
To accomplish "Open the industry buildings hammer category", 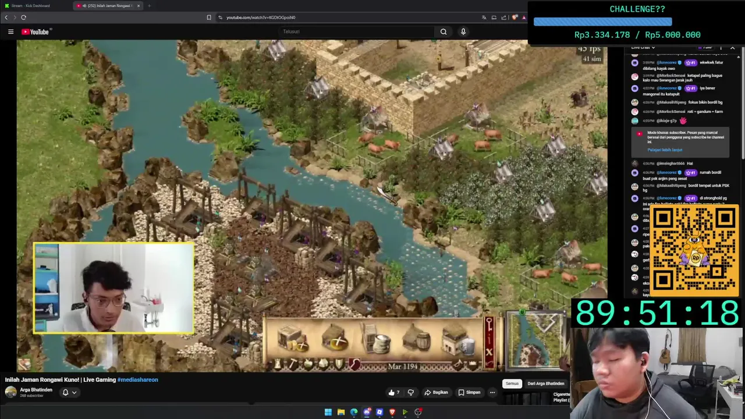I will [x=293, y=364].
